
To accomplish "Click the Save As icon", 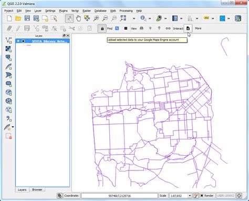I will coord(36,18).
